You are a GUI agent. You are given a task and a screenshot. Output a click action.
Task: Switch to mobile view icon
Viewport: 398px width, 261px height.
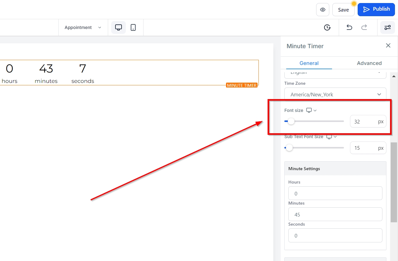pos(133,27)
